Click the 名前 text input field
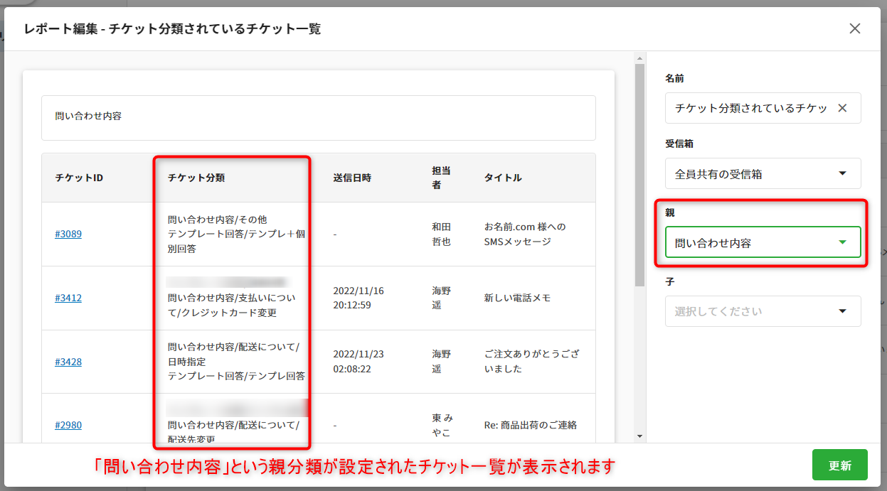 click(750, 108)
